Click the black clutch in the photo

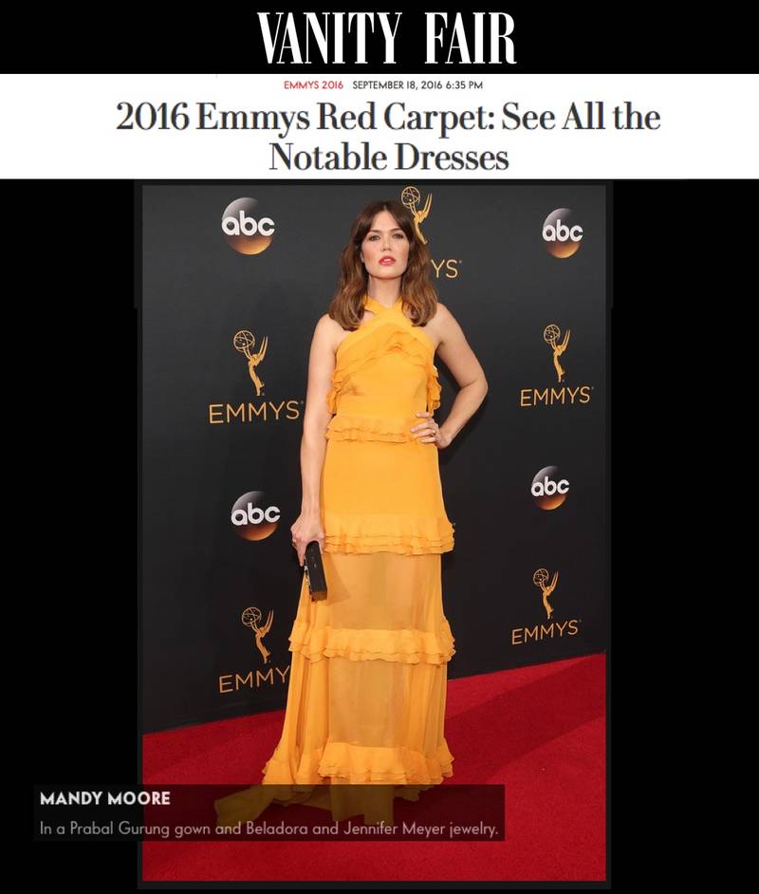pos(315,570)
